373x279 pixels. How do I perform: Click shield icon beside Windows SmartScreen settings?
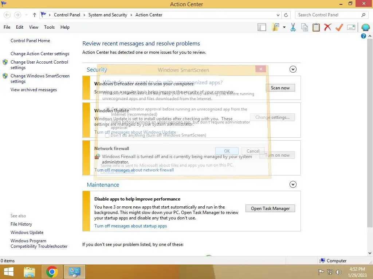[5, 76]
